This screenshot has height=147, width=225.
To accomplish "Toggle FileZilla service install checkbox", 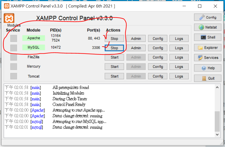I will pos(14,57).
